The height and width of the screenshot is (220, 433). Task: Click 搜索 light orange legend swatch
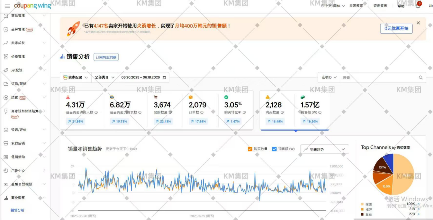coord(362,204)
